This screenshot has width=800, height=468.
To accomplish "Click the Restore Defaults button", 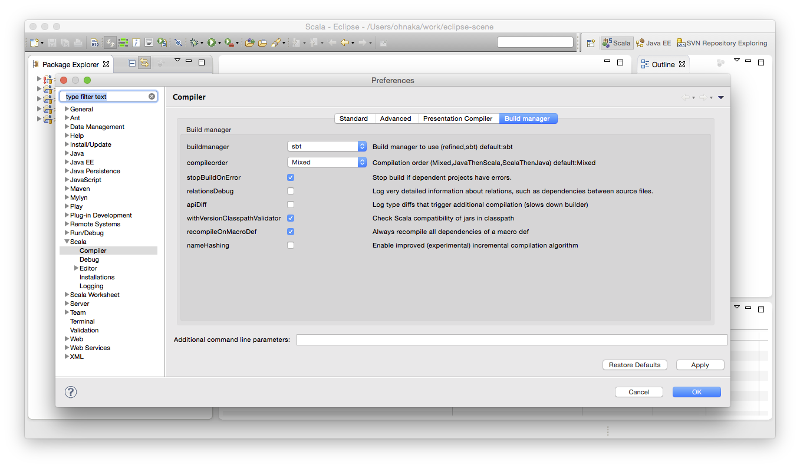I will tap(634, 364).
